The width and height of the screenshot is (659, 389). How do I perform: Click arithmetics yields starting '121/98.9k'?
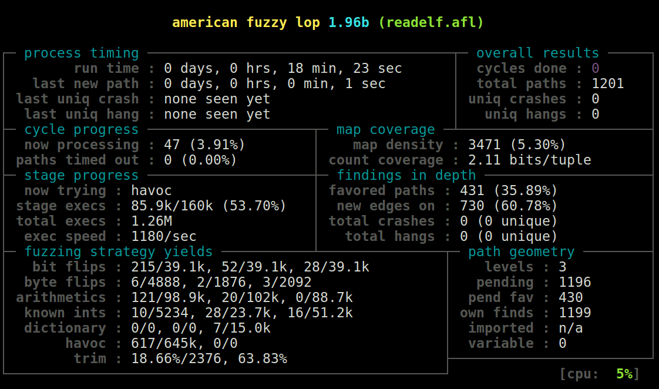pyautogui.click(x=242, y=298)
